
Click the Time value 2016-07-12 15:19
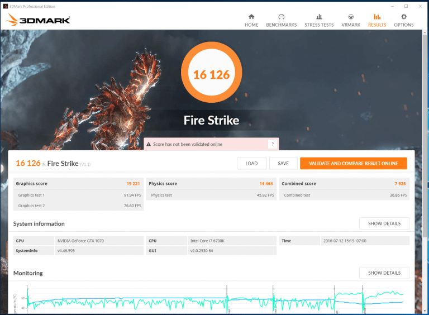point(345,241)
